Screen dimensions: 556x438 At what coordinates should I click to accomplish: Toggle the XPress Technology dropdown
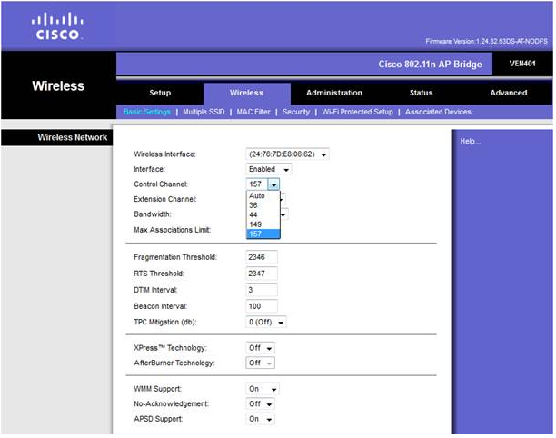coord(262,348)
